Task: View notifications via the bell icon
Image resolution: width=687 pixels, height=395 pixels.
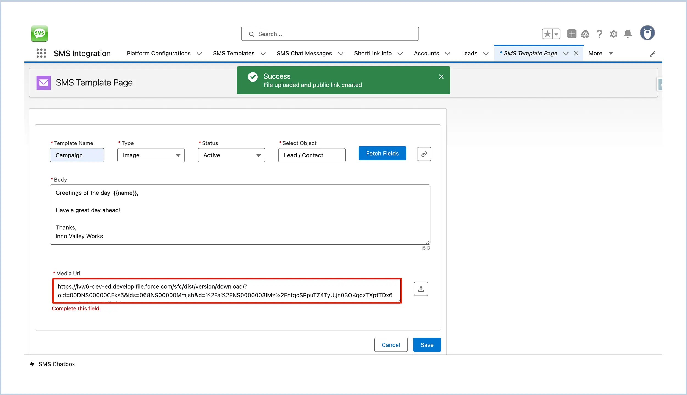Action: (x=628, y=34)
